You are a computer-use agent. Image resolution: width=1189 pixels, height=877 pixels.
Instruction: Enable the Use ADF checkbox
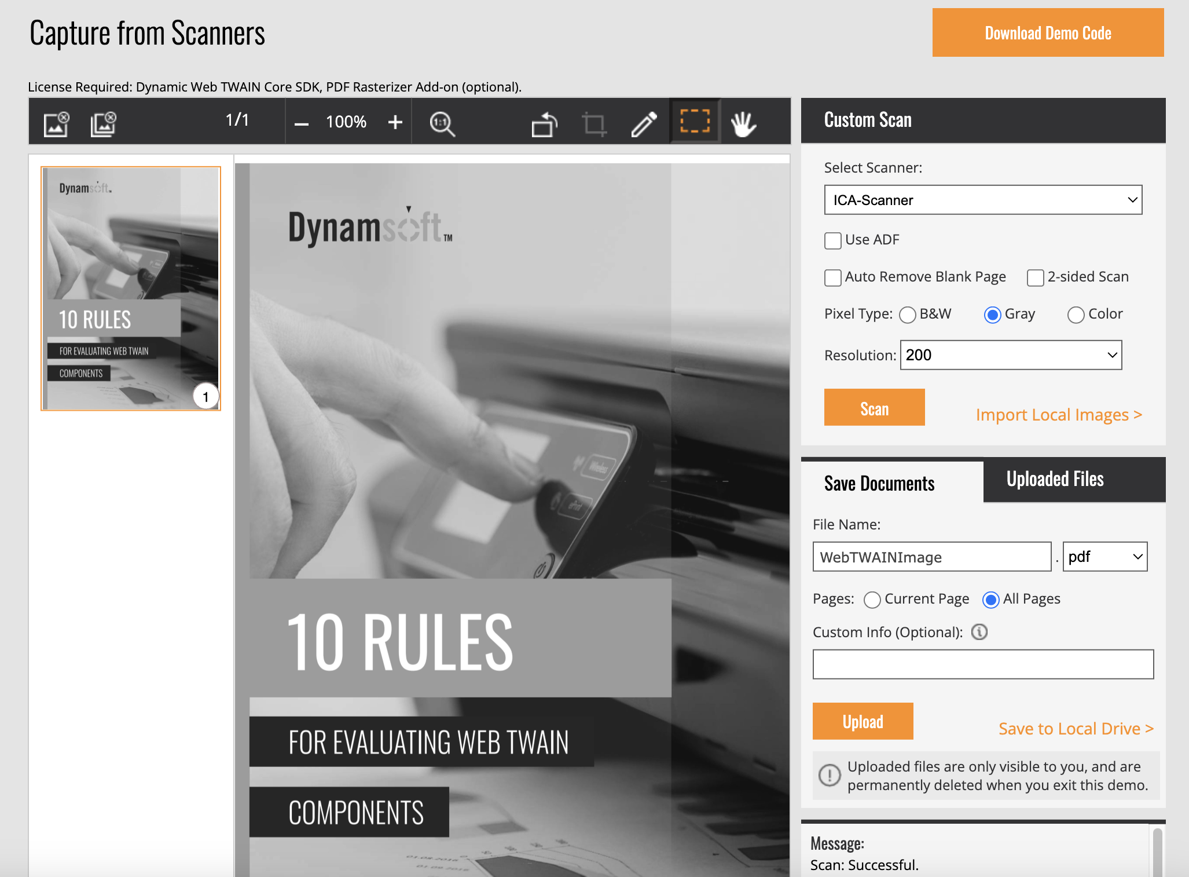point(833,240)
